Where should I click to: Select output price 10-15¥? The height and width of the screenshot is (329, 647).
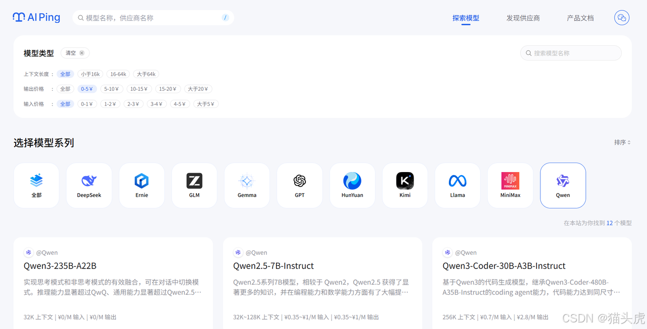(x=139, y=89)
